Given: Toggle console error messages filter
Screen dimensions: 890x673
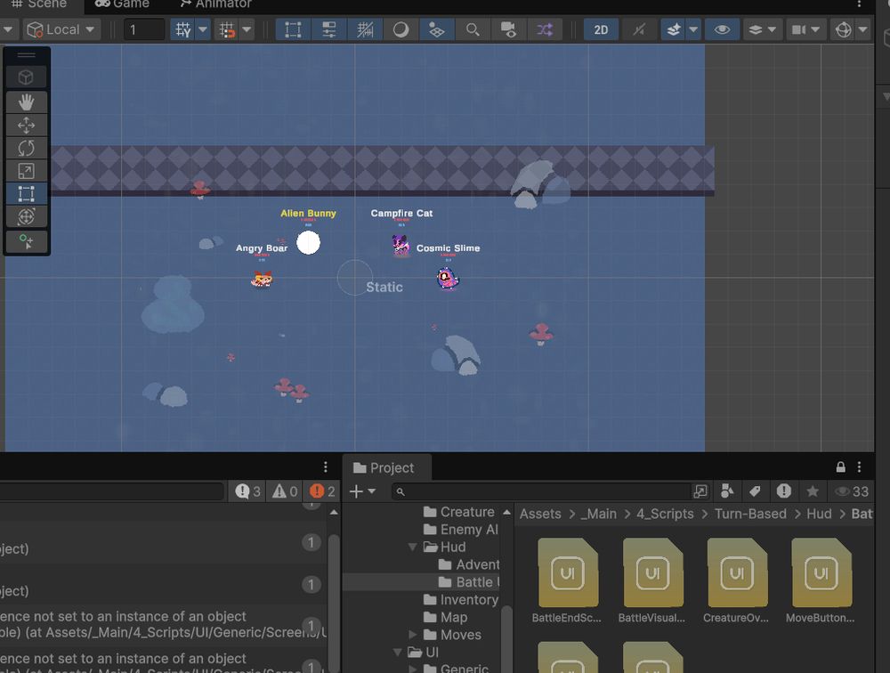Looking at the screenshot, I should [x=322, y=491].
